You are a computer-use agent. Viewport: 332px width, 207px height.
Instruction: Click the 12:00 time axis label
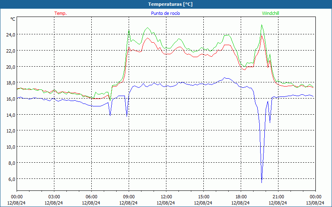[166, 197]
